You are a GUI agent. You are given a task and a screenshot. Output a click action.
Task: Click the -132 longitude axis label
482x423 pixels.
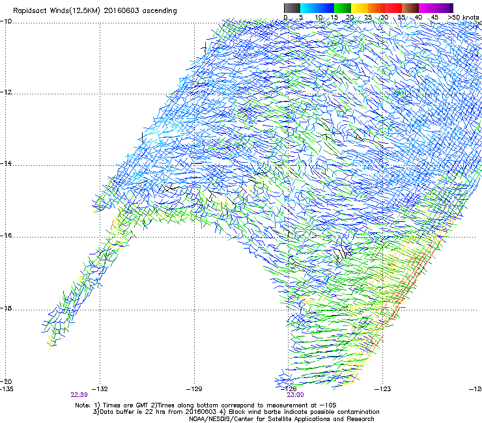point(100,389)
